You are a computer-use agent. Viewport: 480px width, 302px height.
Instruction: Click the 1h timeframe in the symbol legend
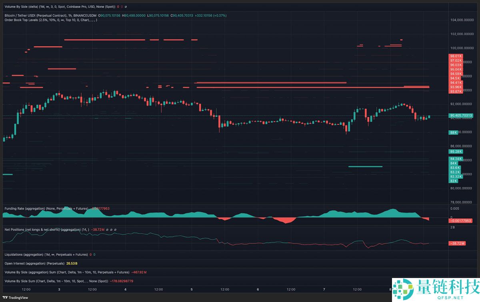[70, 15]
